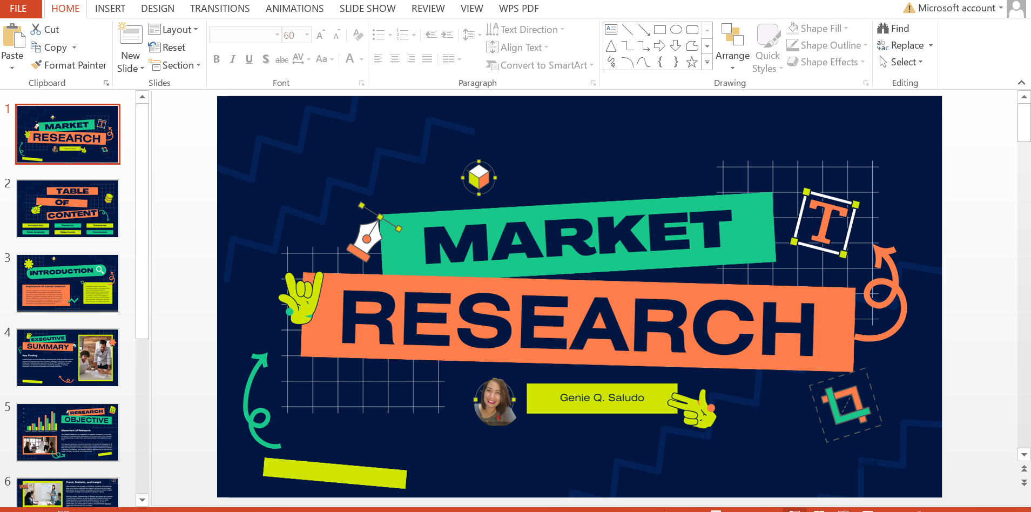Select slide 2 Table of Content thumbnail
Screen dimensions: 1031x512
[68, 208]
